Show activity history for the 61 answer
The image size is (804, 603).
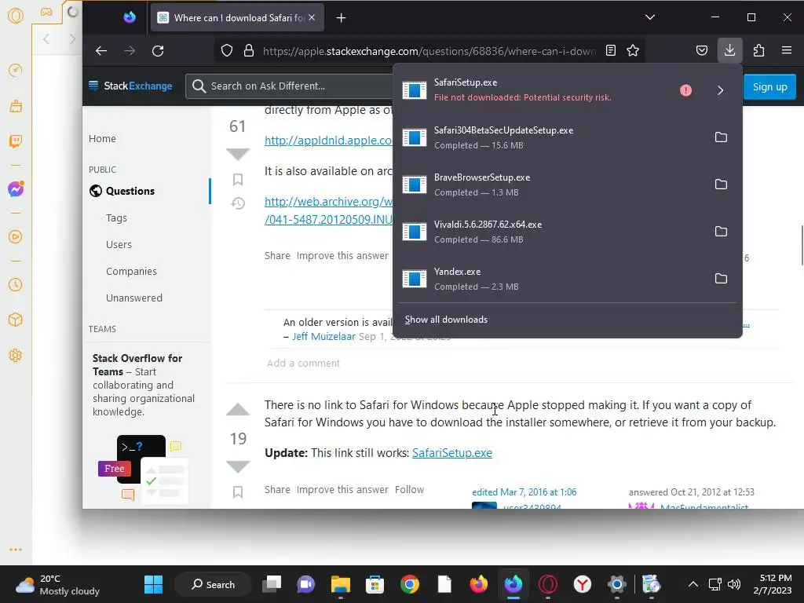coord(237,203)
